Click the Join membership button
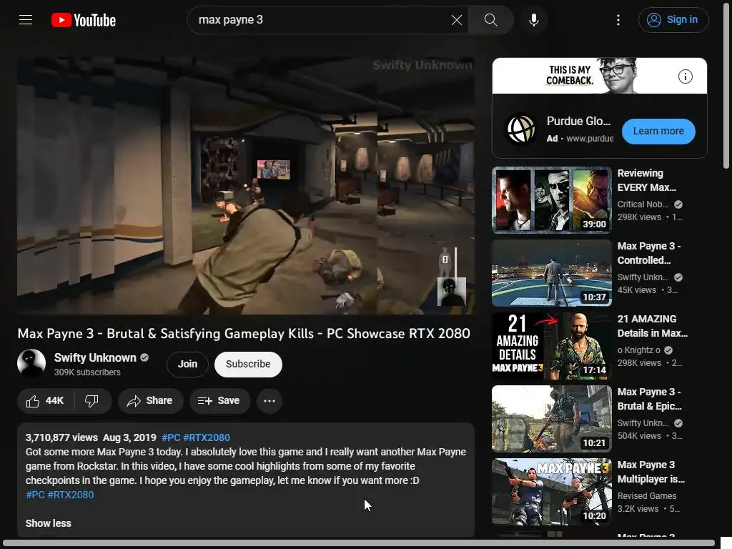732x549 pixels. pos(188,364)
